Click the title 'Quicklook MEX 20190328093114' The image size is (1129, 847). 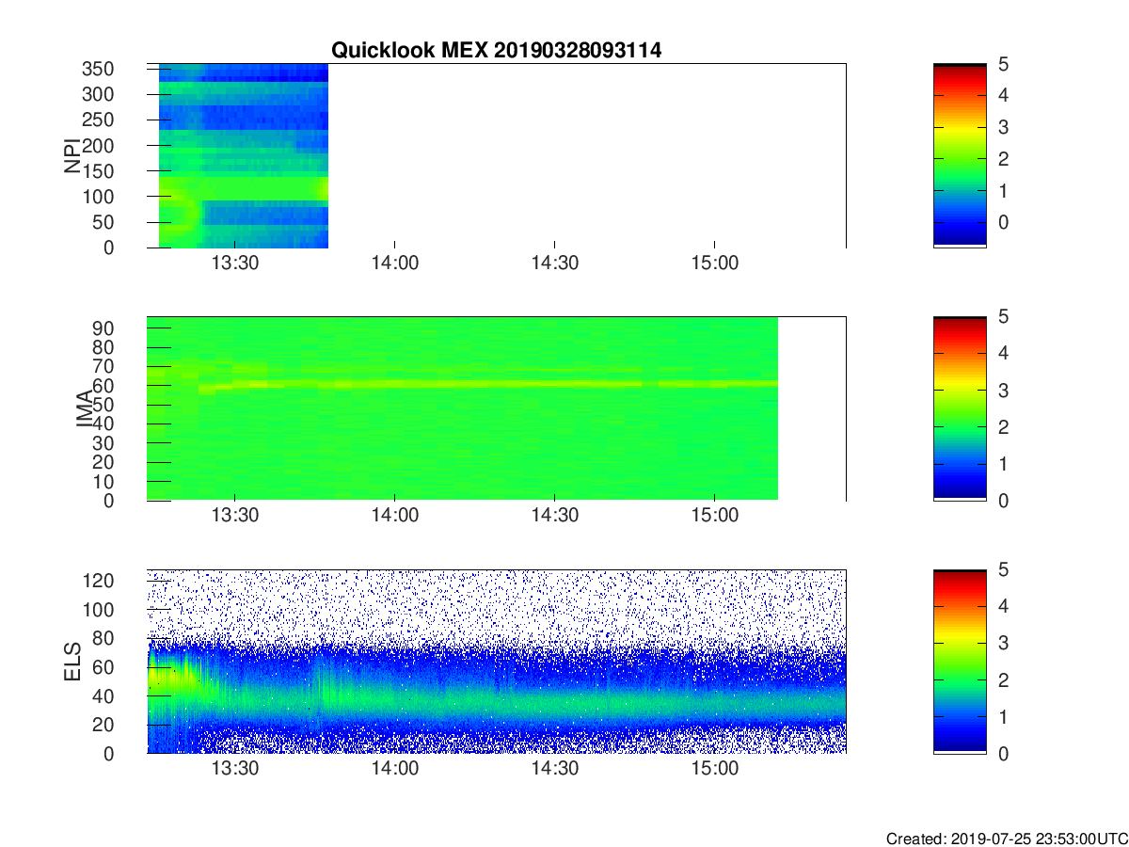pyautogui.click(x=496, y=51)
